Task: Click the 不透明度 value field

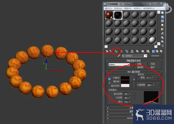Action: pyautogui.click(x=150, y=85)
